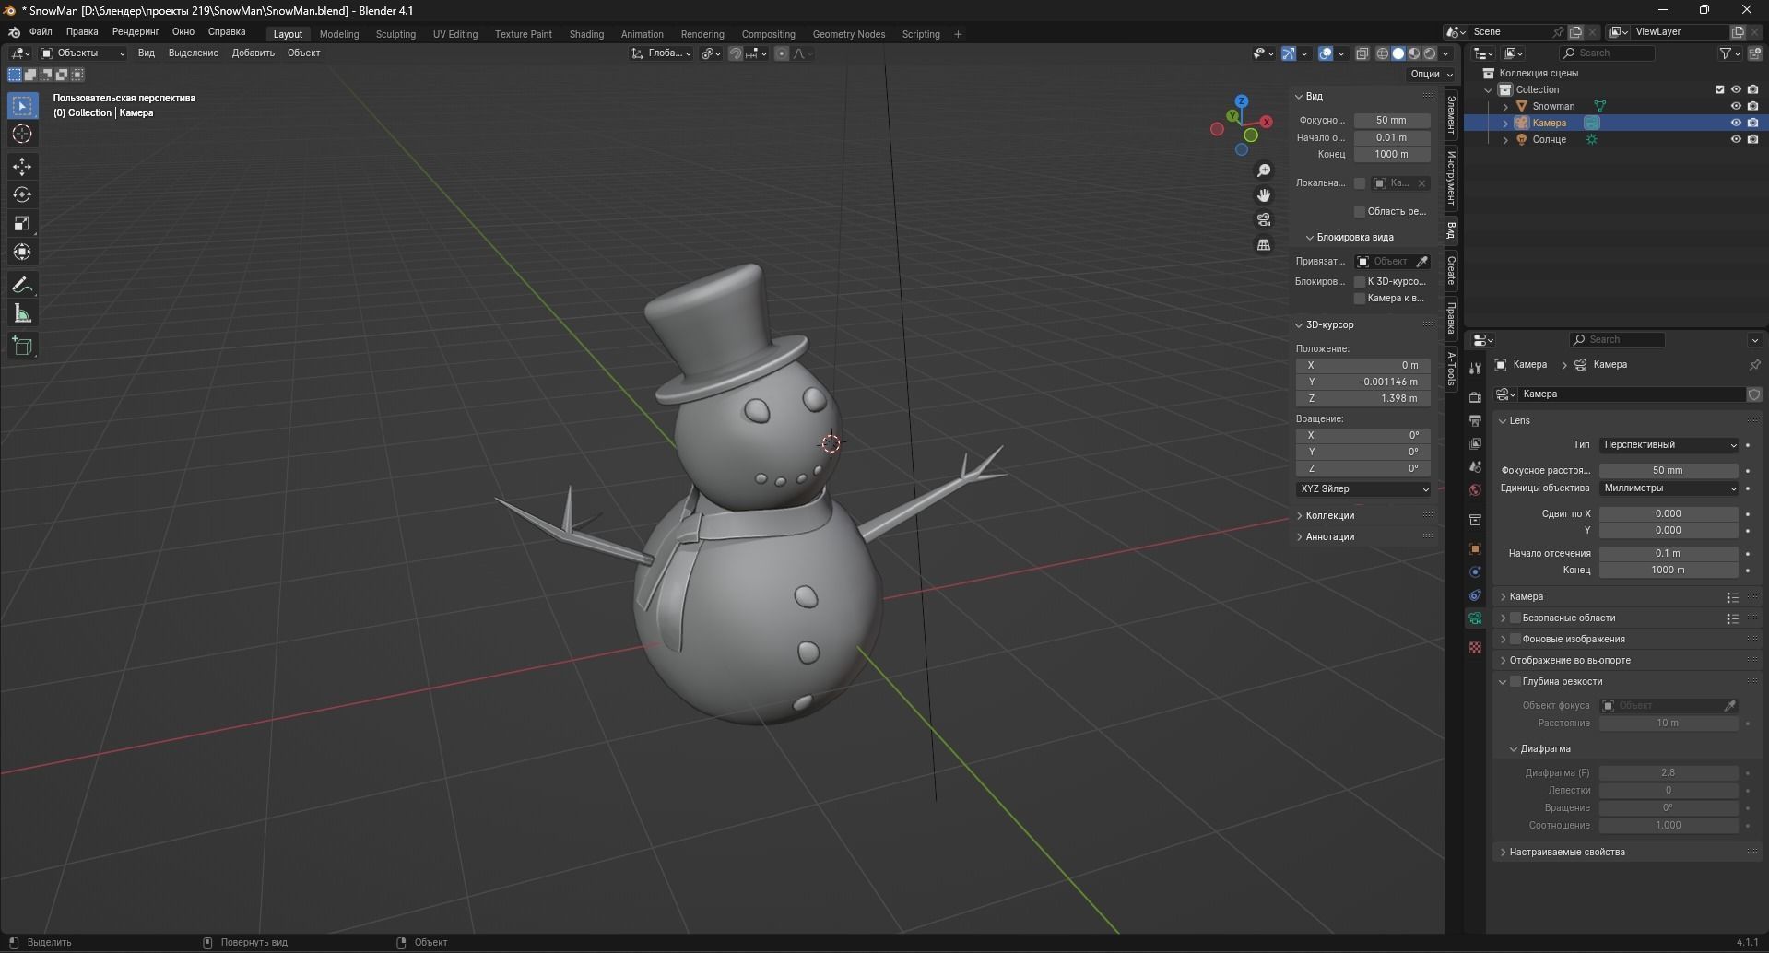Activate the Select Box tool
This screenshot has width=1769, height=953.
click(23, 106)
